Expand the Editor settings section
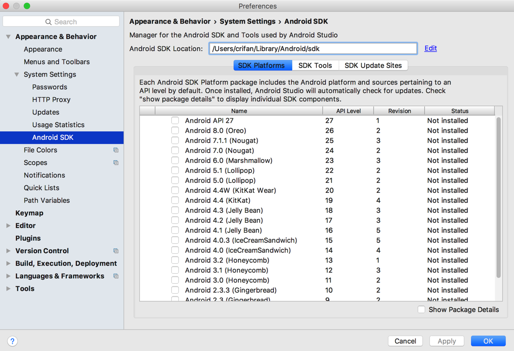Viewport: 514px width, 351px height. coord(8,226)
